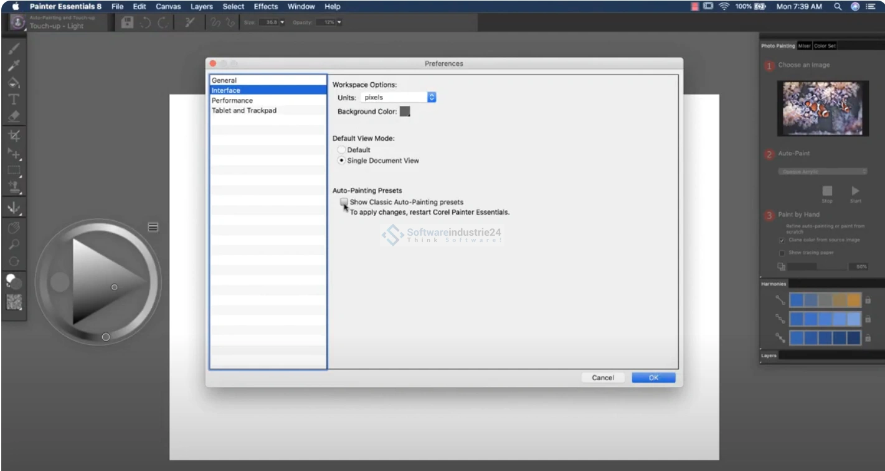Cancel the Preferences dialog
Screen dimensions: 885x471
602,378
